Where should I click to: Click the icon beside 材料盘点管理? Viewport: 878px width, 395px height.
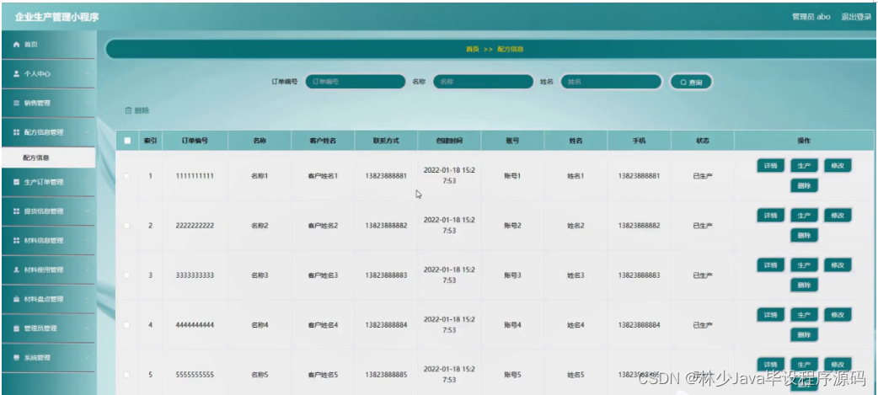(16, 299)
